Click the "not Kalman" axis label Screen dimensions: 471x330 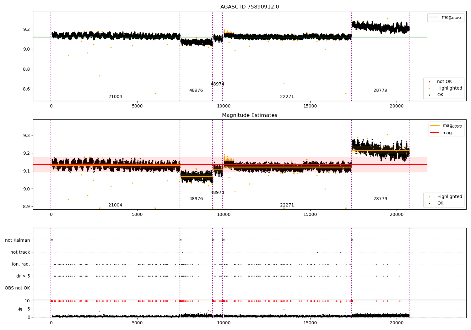(x=18, y=240)
